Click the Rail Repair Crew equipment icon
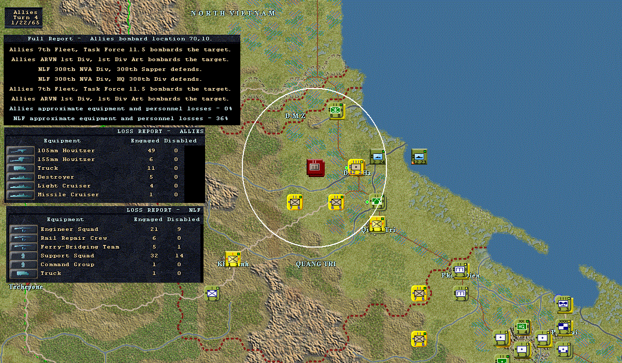This screenshot has height=363, width=622. (x=23, y=238)
